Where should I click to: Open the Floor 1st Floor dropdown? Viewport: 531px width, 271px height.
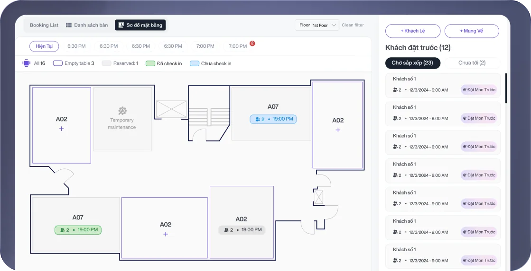pyautogui.click(x=317, y=25)
